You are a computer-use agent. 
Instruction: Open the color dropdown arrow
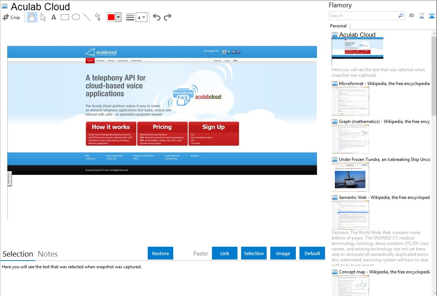point(119,17)
